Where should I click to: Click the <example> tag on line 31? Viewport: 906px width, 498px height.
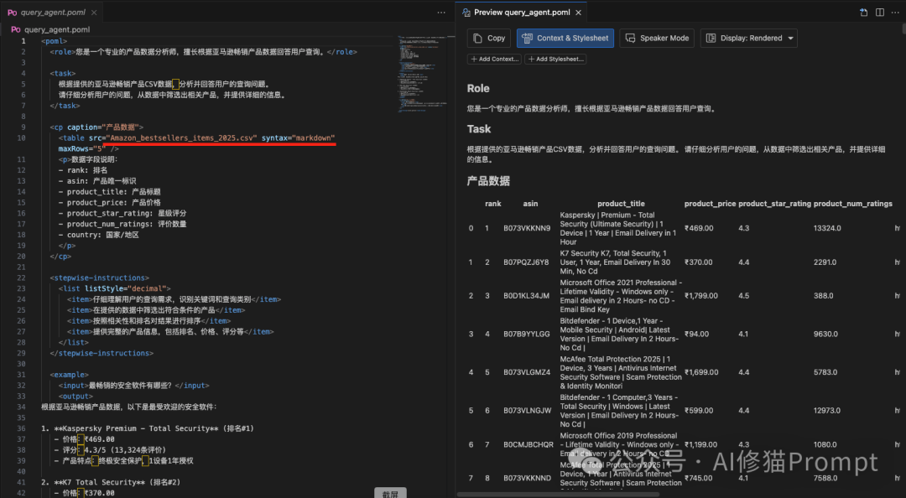pos(69,375)
